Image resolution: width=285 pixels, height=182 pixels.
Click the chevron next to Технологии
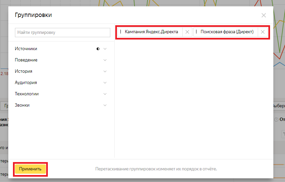click(105, 94)
